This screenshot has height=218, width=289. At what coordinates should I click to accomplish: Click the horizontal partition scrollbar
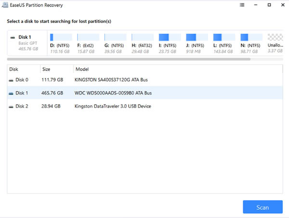point(129,59)
